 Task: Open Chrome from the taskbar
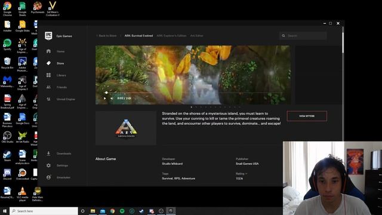click(x=112, y=211)
